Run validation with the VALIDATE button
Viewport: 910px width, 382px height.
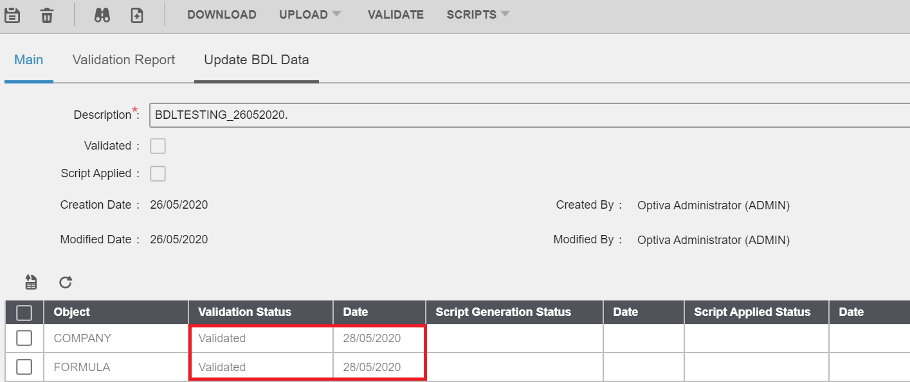tap(396, 13)
